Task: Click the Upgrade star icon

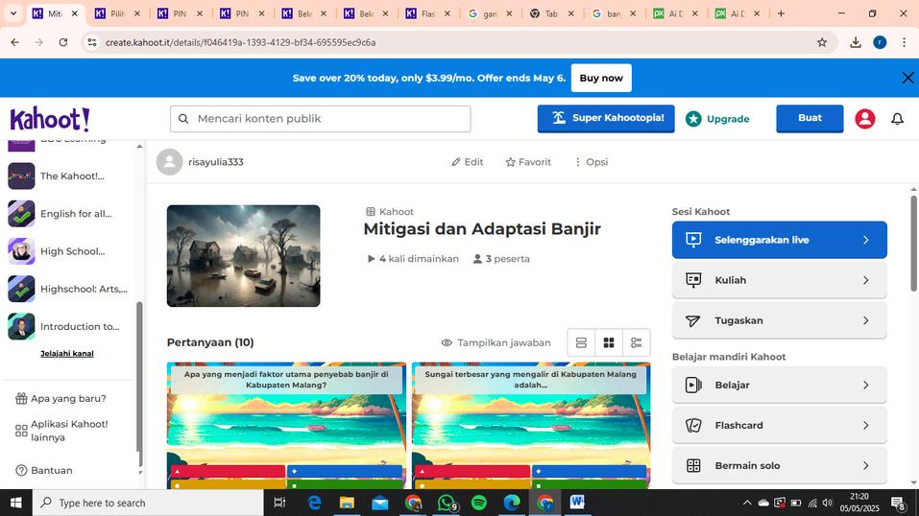Action: 693,119
